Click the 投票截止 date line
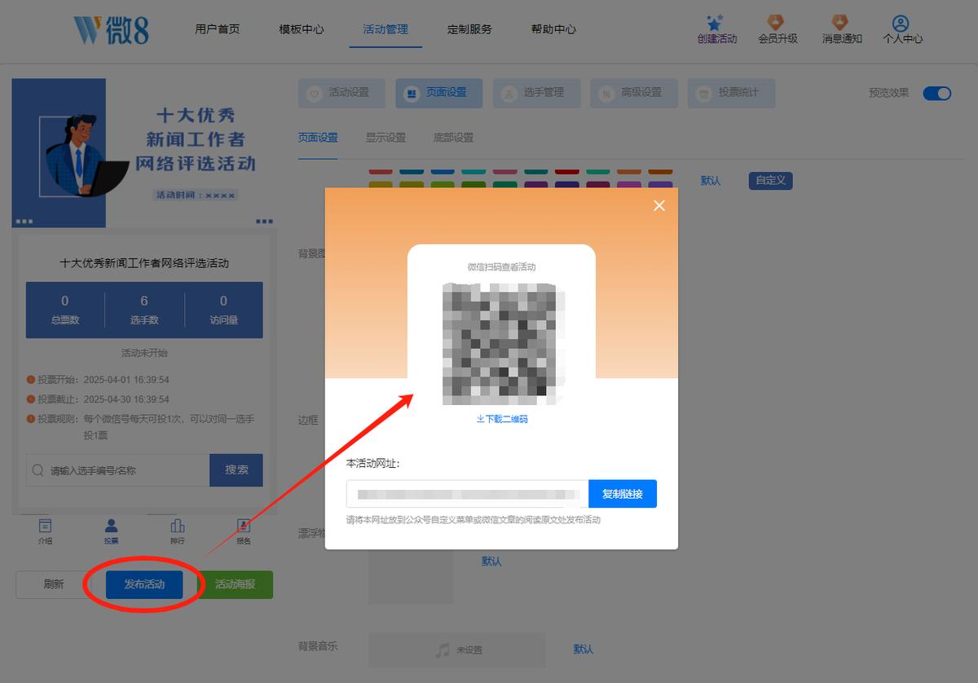978x683 pixels. coord(98,399)
